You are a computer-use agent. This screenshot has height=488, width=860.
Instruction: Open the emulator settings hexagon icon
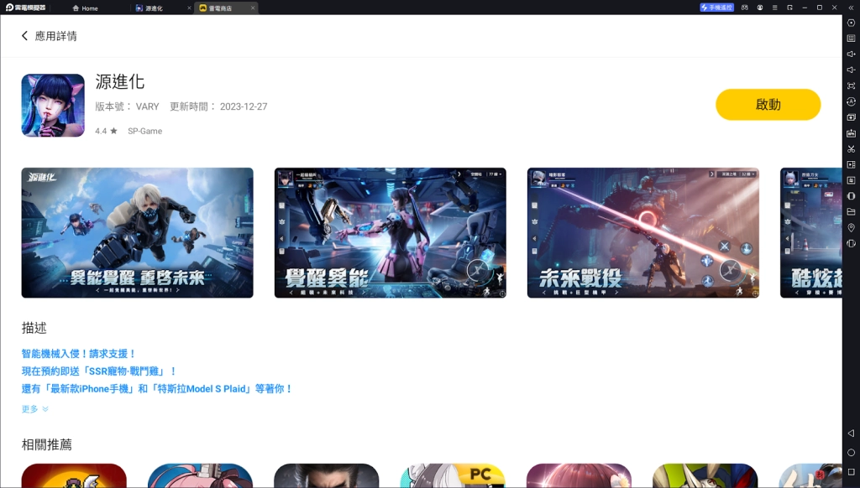click(851, 23)
